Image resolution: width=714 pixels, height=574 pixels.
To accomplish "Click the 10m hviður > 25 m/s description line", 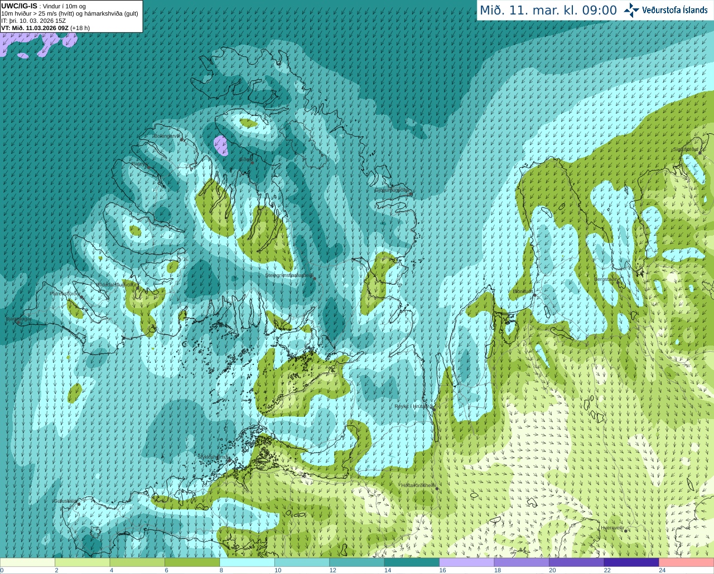I will pos(70,13).
